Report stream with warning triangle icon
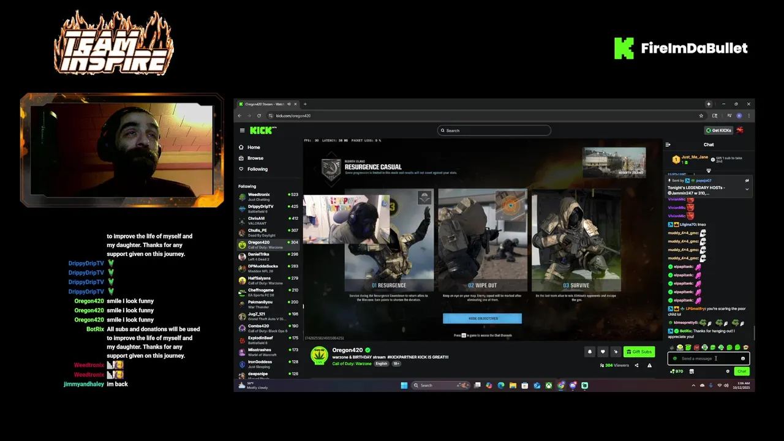 coord(649,366)
